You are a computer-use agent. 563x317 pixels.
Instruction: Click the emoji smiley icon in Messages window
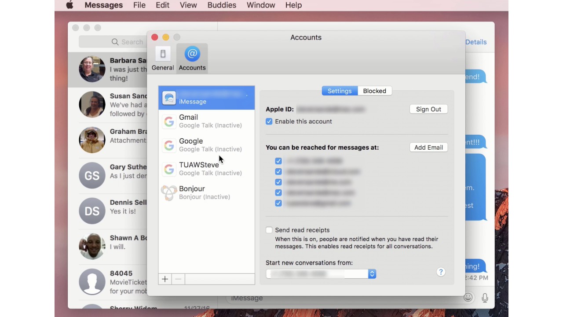pos(468,298)
